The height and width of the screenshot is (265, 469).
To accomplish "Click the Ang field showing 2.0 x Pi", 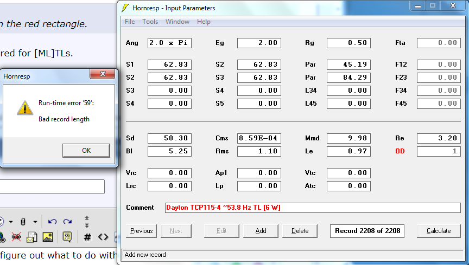I will pyautogui.click(x=169, y=43).
